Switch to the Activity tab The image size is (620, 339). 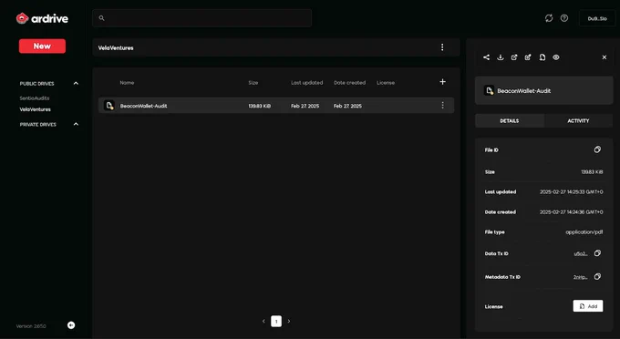tap(578, 121)
